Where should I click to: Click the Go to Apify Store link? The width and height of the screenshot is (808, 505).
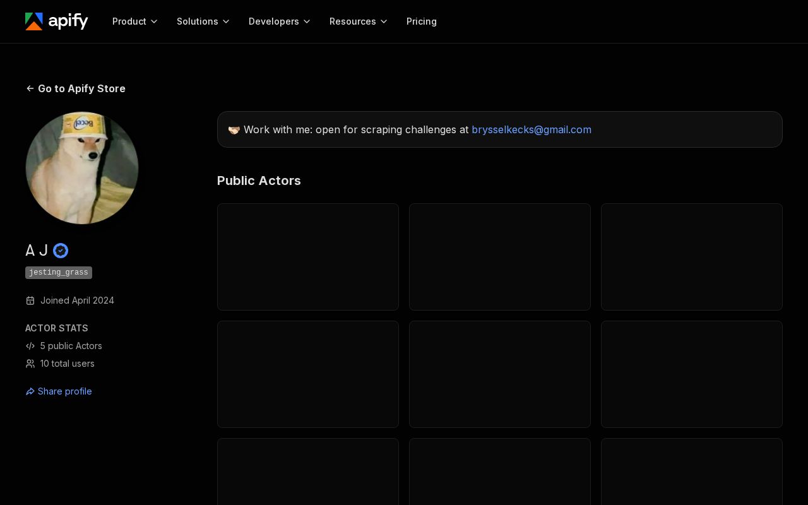click(x=76, y=88)
